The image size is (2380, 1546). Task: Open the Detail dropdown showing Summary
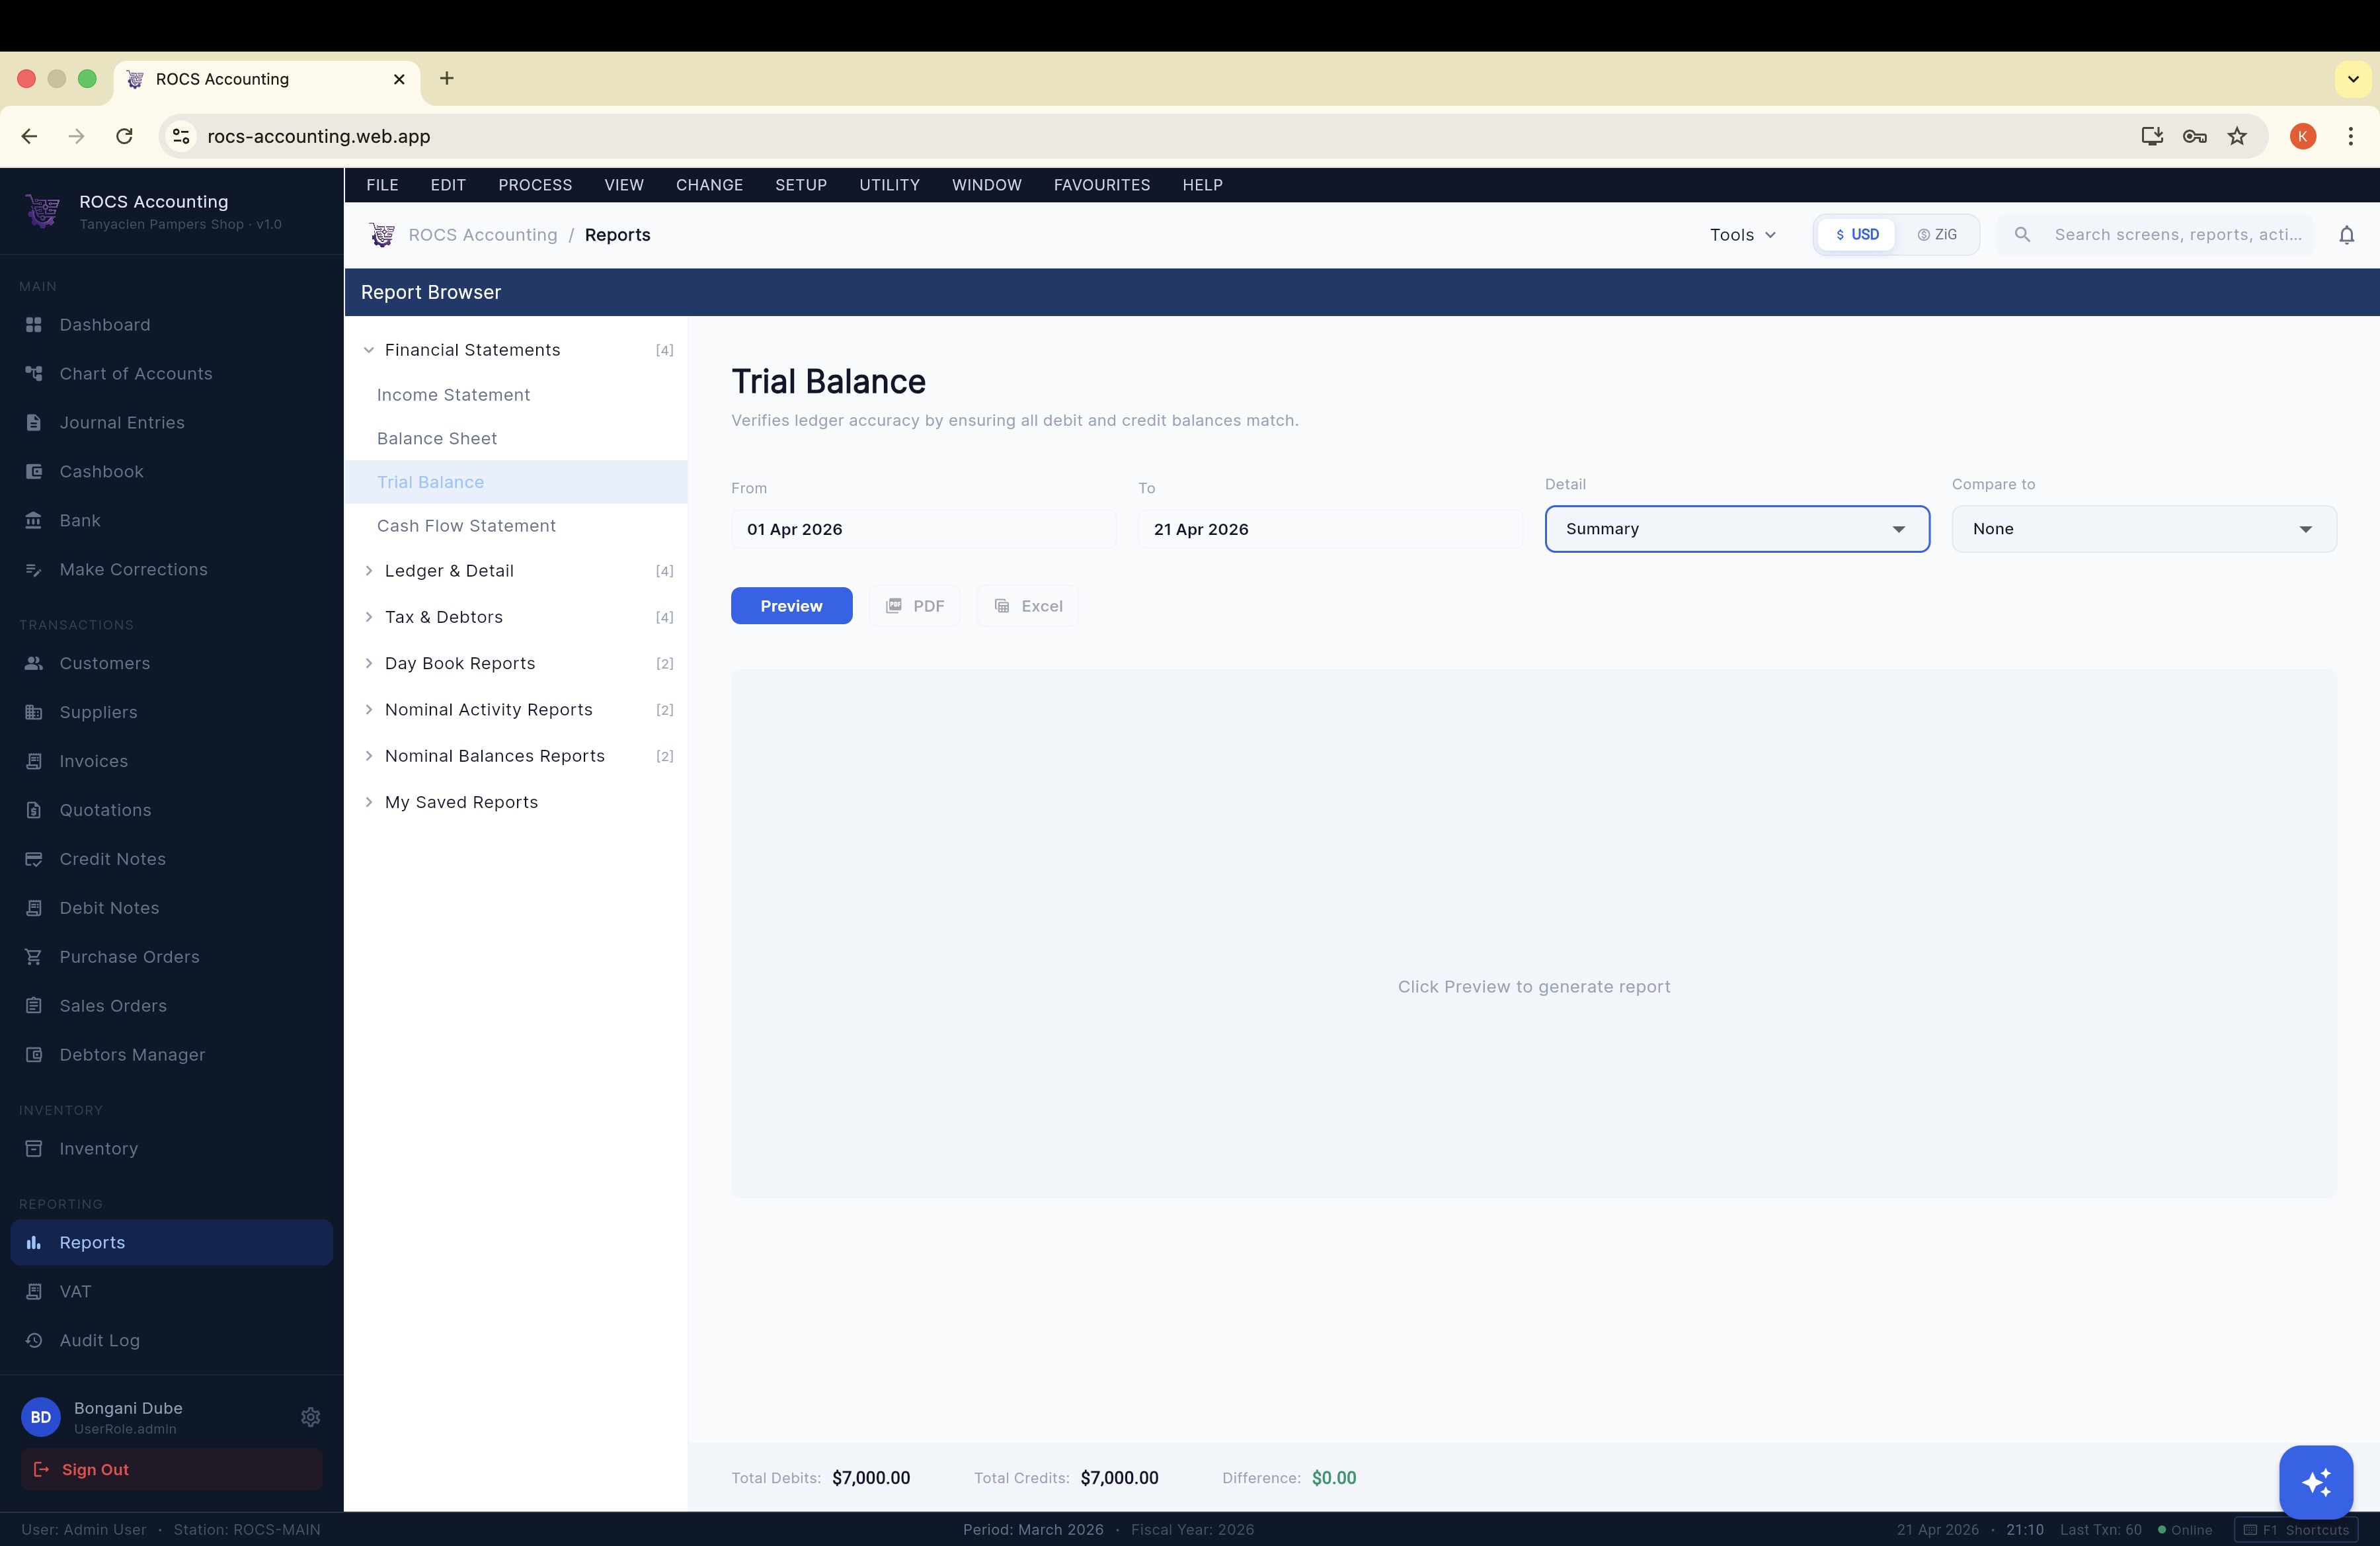click(x=1737, y=528)
